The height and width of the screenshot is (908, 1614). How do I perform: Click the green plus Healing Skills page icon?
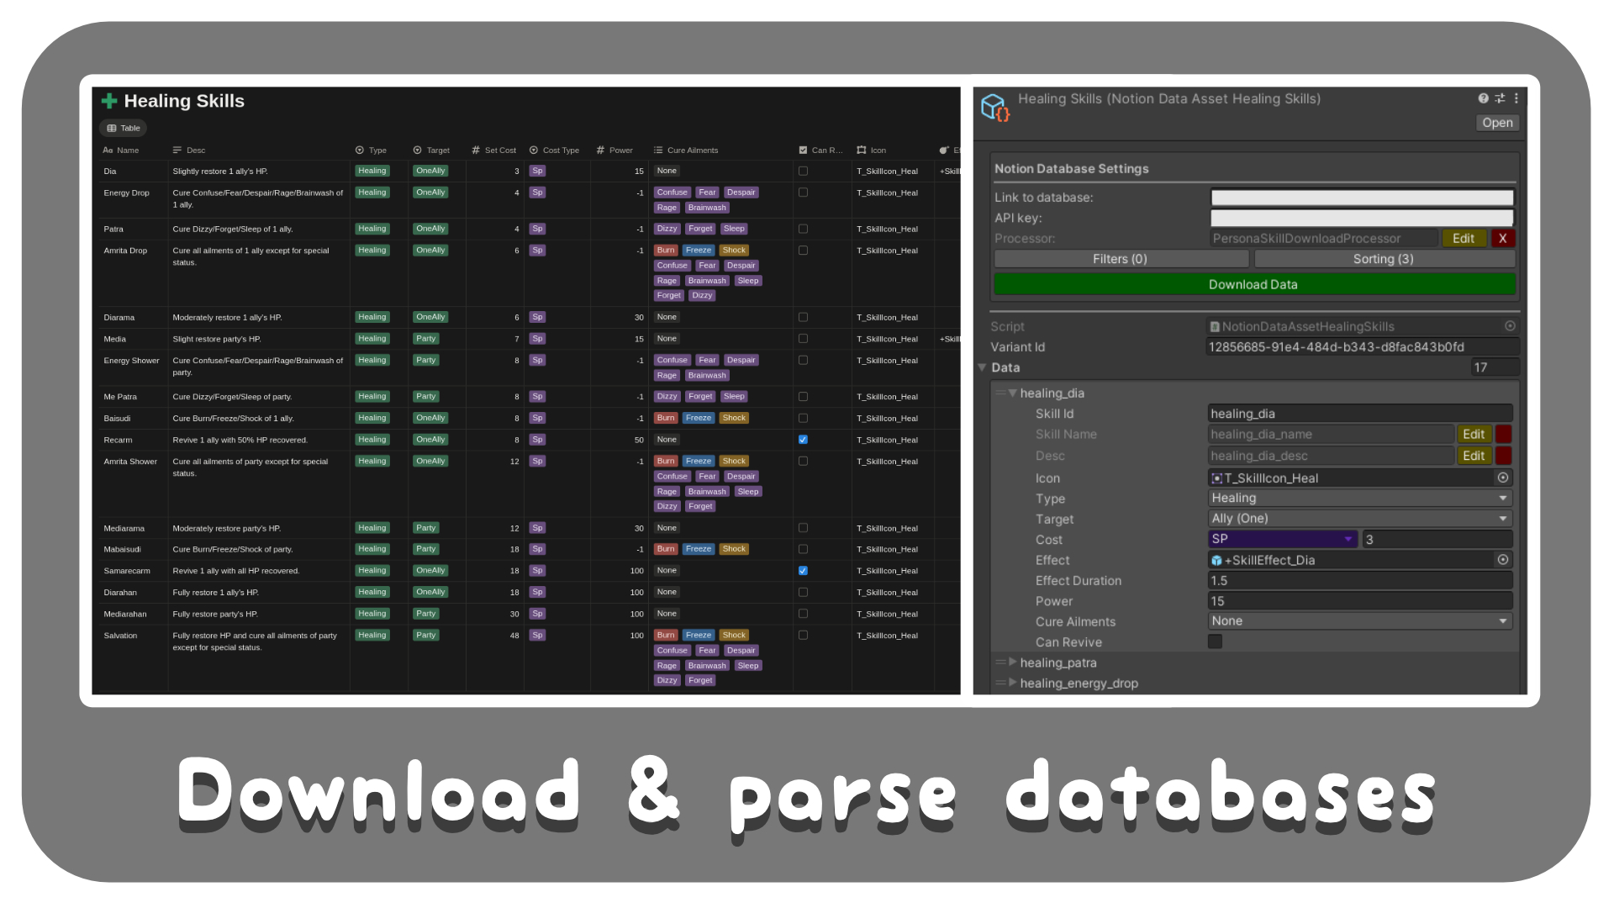tap(109, 101)
